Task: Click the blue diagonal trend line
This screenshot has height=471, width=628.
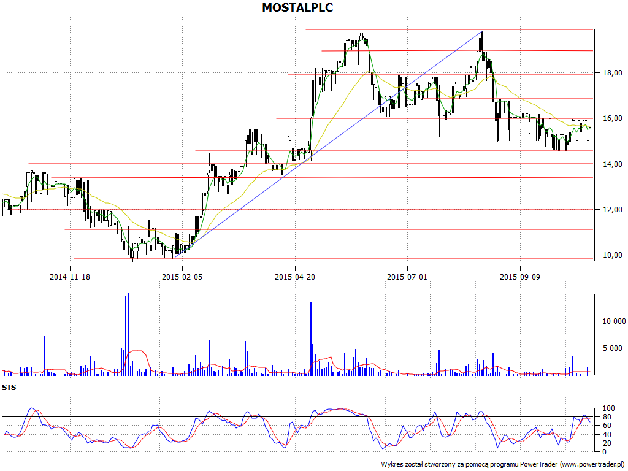Action: point(329,144)
